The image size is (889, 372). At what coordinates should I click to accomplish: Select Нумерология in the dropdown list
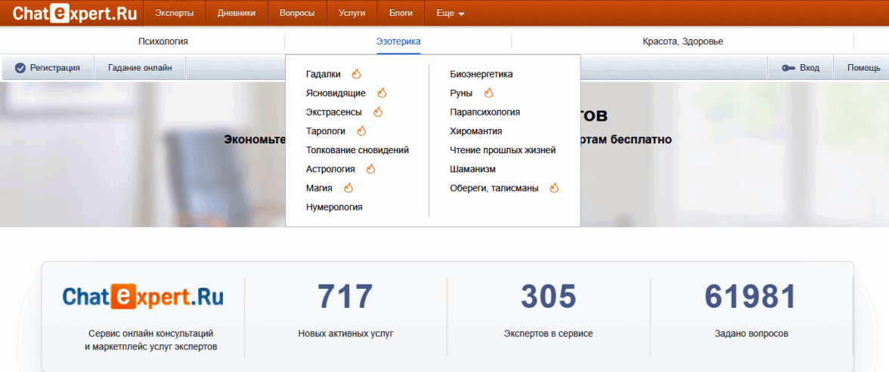pos(334,207)
